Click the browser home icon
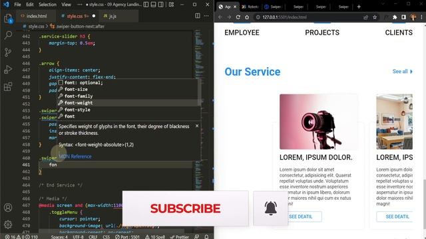This screenshot has width=426, height=239. (247, 17)
